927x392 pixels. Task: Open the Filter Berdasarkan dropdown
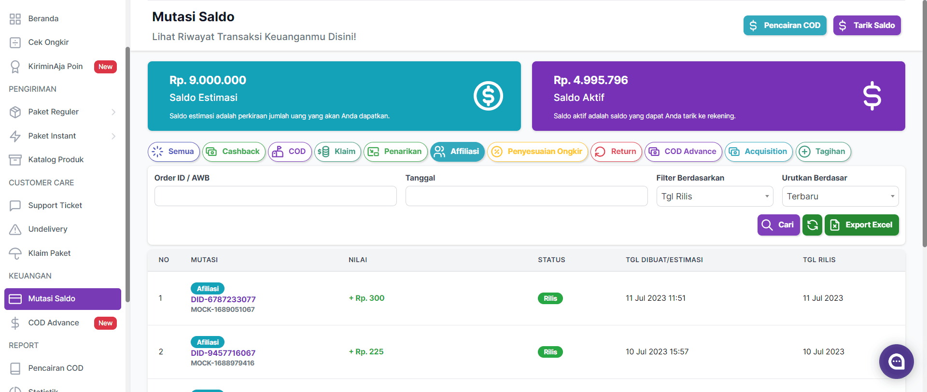coord(715,196)
